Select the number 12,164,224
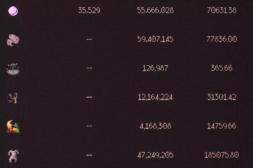 click(x=155, y=97)
